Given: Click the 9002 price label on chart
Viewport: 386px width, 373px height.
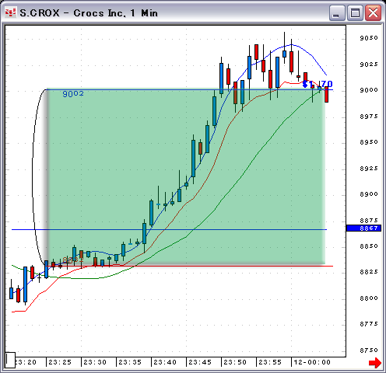Looking at the screenshot, I should tap(73, 94).
